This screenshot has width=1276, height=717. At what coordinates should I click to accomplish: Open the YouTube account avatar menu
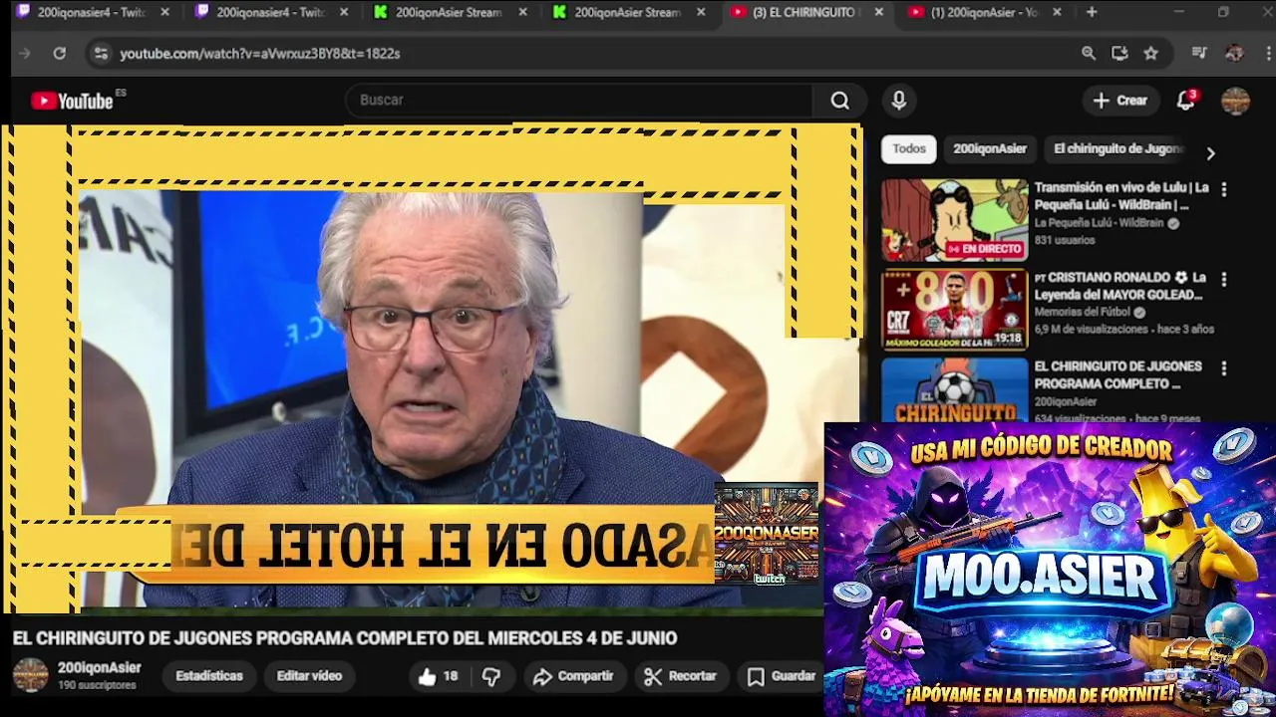coord(1235,100)
